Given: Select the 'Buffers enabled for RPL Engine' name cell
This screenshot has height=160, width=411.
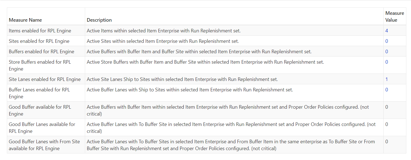Looking at the screenshot, I should point(42,52).
